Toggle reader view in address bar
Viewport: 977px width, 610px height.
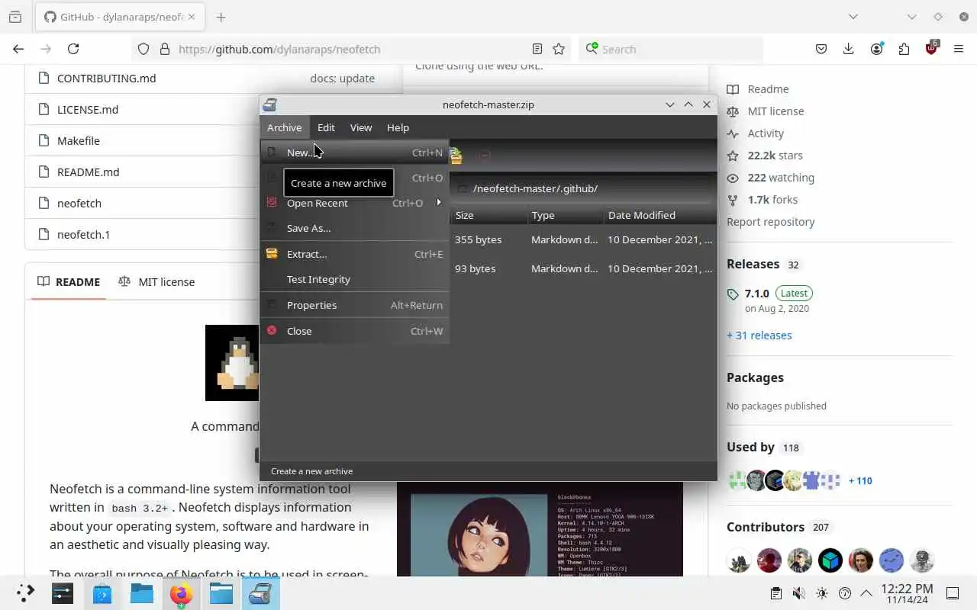(x=537, y=49)
